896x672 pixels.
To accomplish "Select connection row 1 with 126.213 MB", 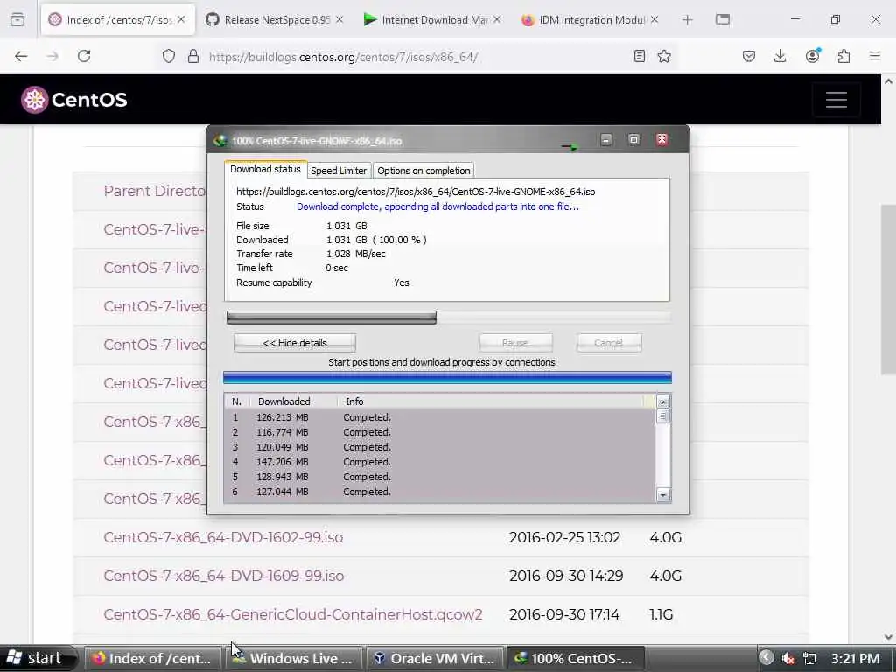I will point(440,417).
